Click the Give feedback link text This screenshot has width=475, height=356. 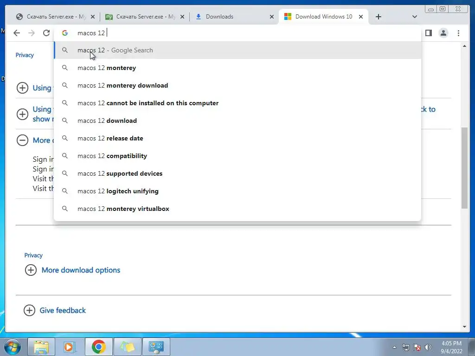[63, 310]
